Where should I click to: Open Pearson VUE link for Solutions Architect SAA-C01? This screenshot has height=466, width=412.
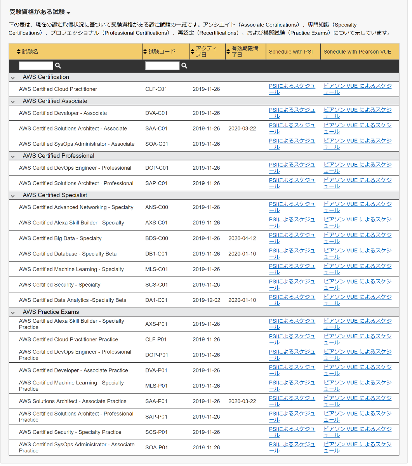tap(358, 129)
